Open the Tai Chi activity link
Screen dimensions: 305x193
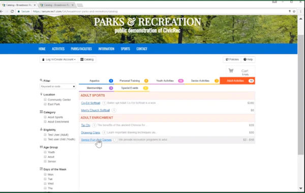coord(85,125)
